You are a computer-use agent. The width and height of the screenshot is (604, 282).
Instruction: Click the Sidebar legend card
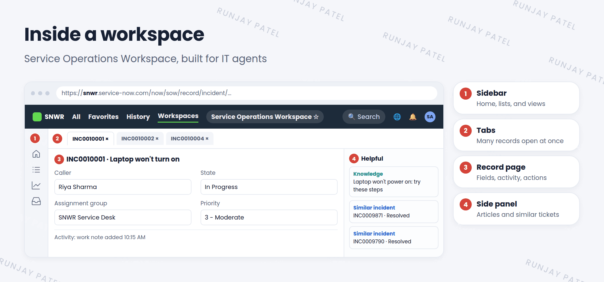click(516, 98)
